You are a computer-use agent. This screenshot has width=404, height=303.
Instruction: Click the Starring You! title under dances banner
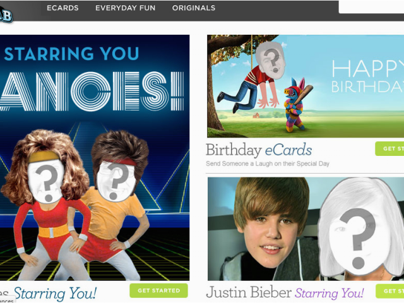[55, 293]
